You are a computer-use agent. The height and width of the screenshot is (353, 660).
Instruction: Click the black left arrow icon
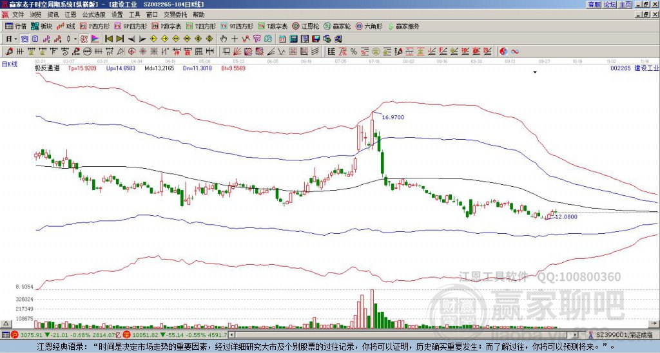pyautogui.click(x=131, y=39)
